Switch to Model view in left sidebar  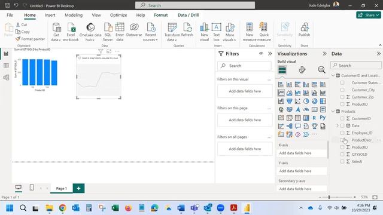click(6, 77)
